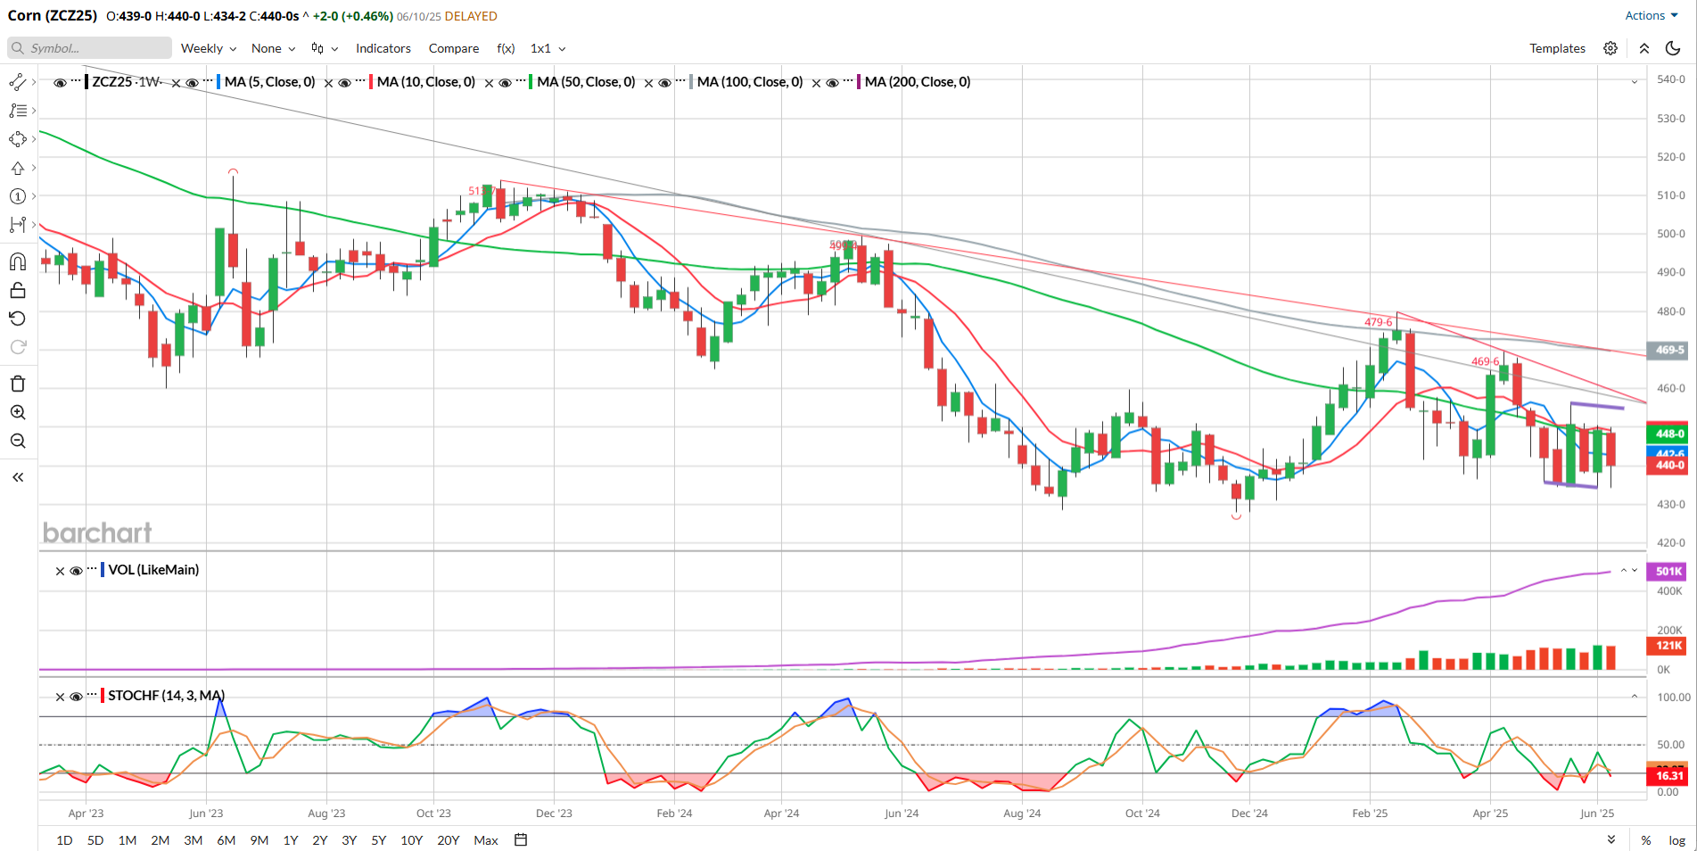
Task: Collapse the main chart legend chevron
Action: [x=1635, y=82]
